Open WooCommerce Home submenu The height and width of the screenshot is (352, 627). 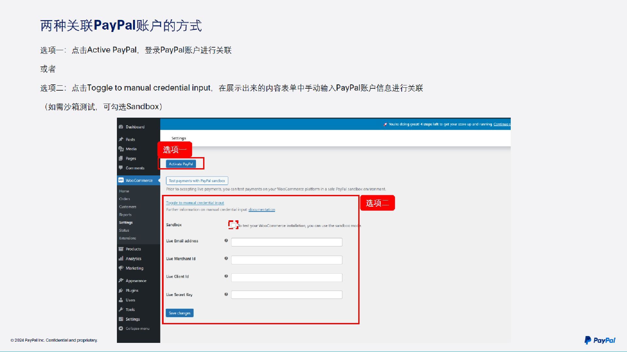click(124, 191)
